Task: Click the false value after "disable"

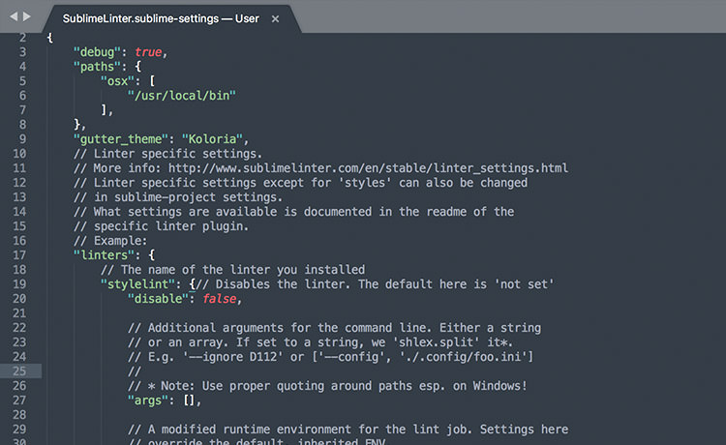Action: [x=220, y=299]
